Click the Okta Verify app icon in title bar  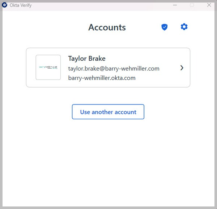click(x=5, y=5)
